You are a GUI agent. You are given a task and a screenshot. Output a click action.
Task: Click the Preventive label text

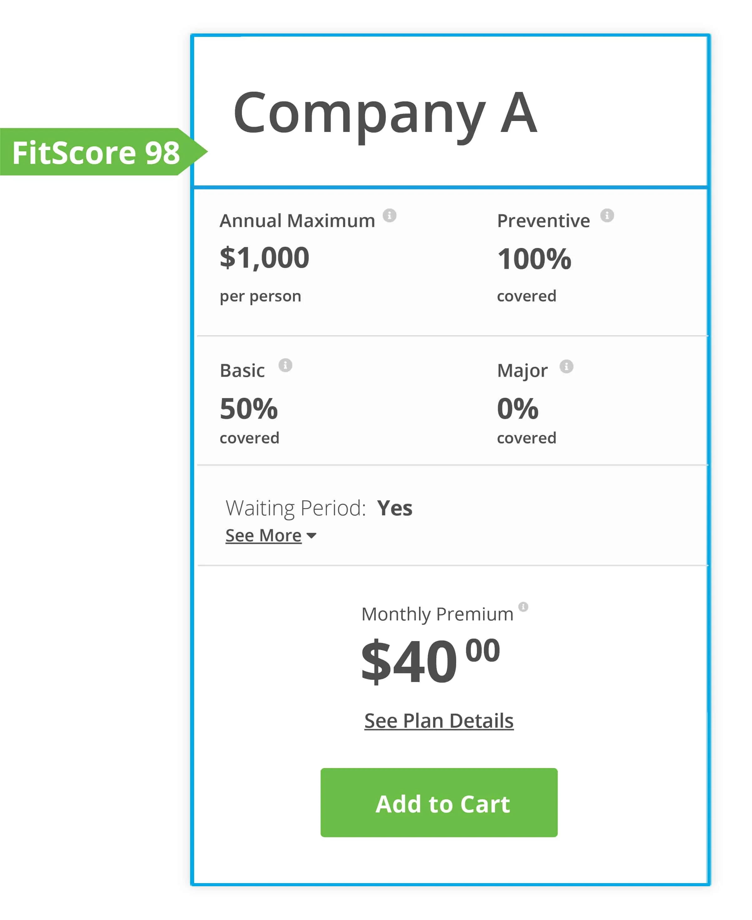[x=543, y=221]
